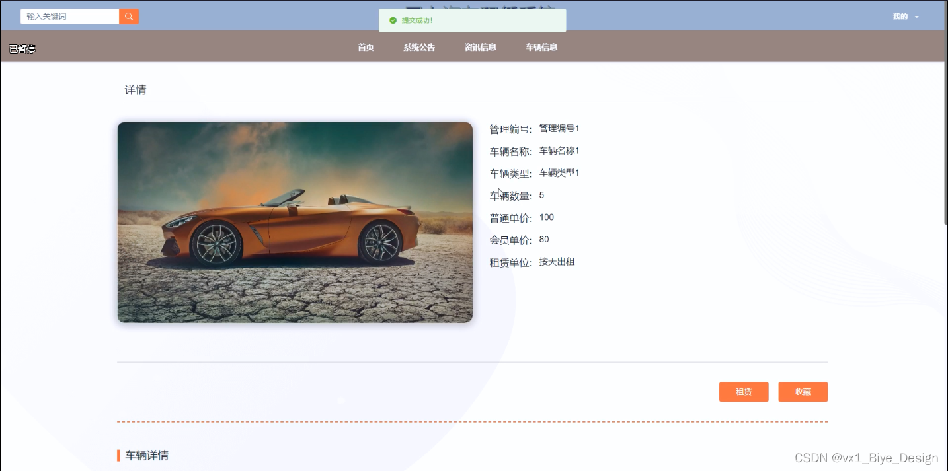Select the 车辆类型1 value text
948x471 pixels.
[559, 172]
